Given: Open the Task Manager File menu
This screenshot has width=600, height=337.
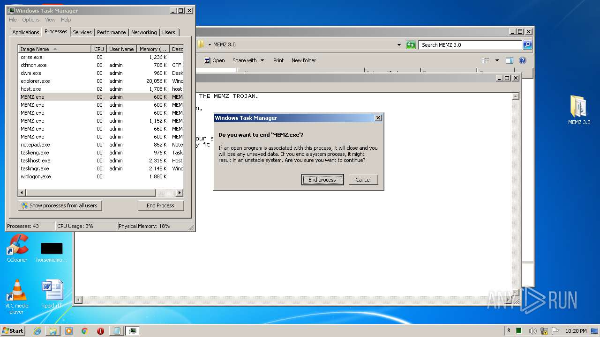Looking at the screenshot, I should click(x=13, y=20).
